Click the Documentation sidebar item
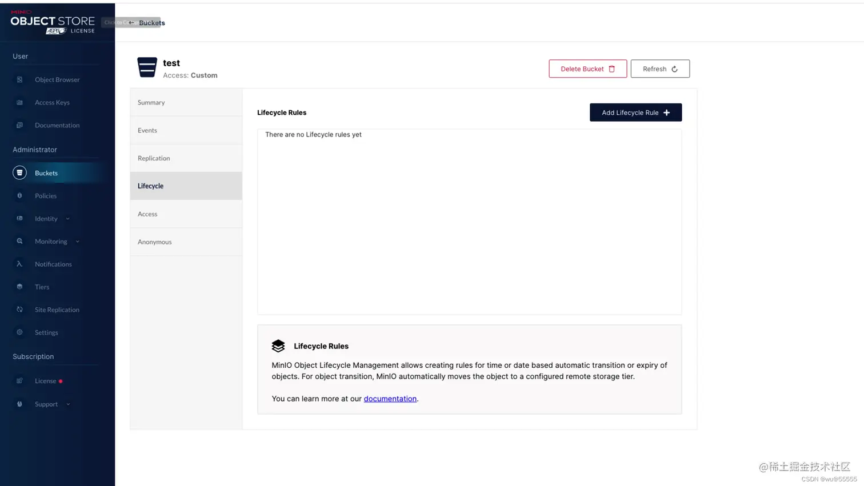The height and width of the screenshot is (486, 864). pos(57,125)
